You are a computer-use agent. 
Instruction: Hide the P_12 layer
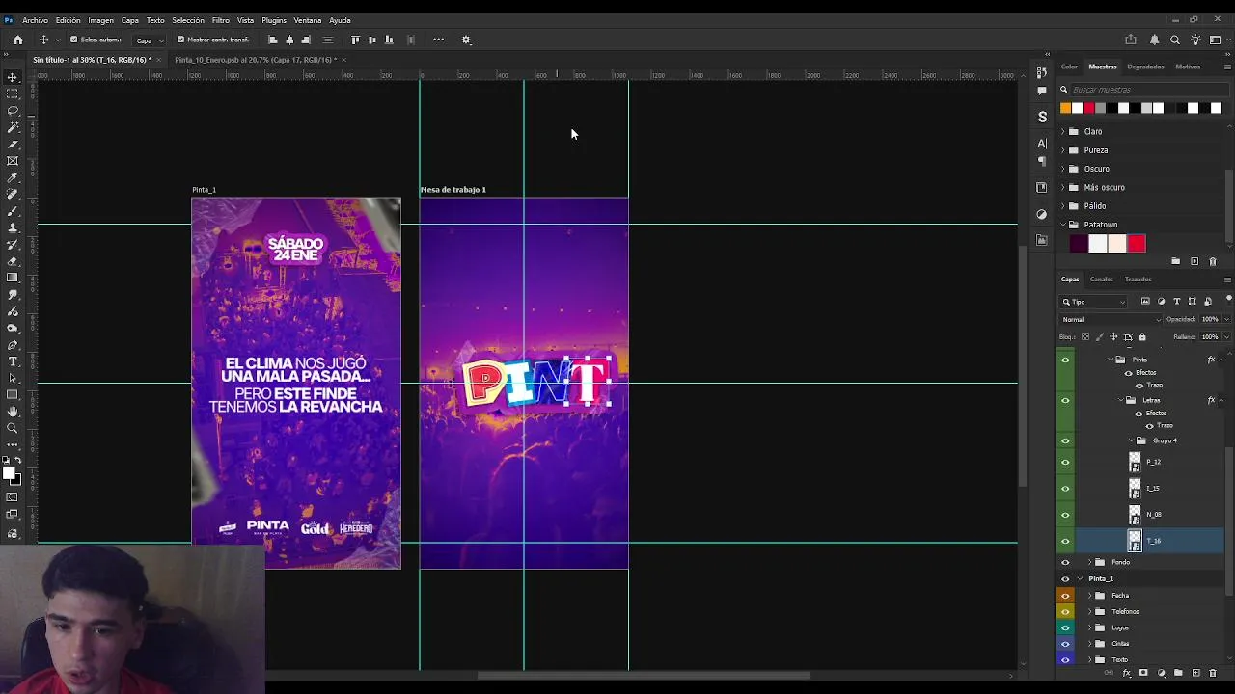[x=1065, y=462]
